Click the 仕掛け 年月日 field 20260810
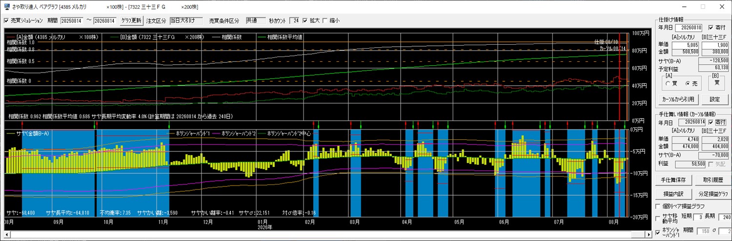The width and height of the screenshot is (732, 241). 688,28
